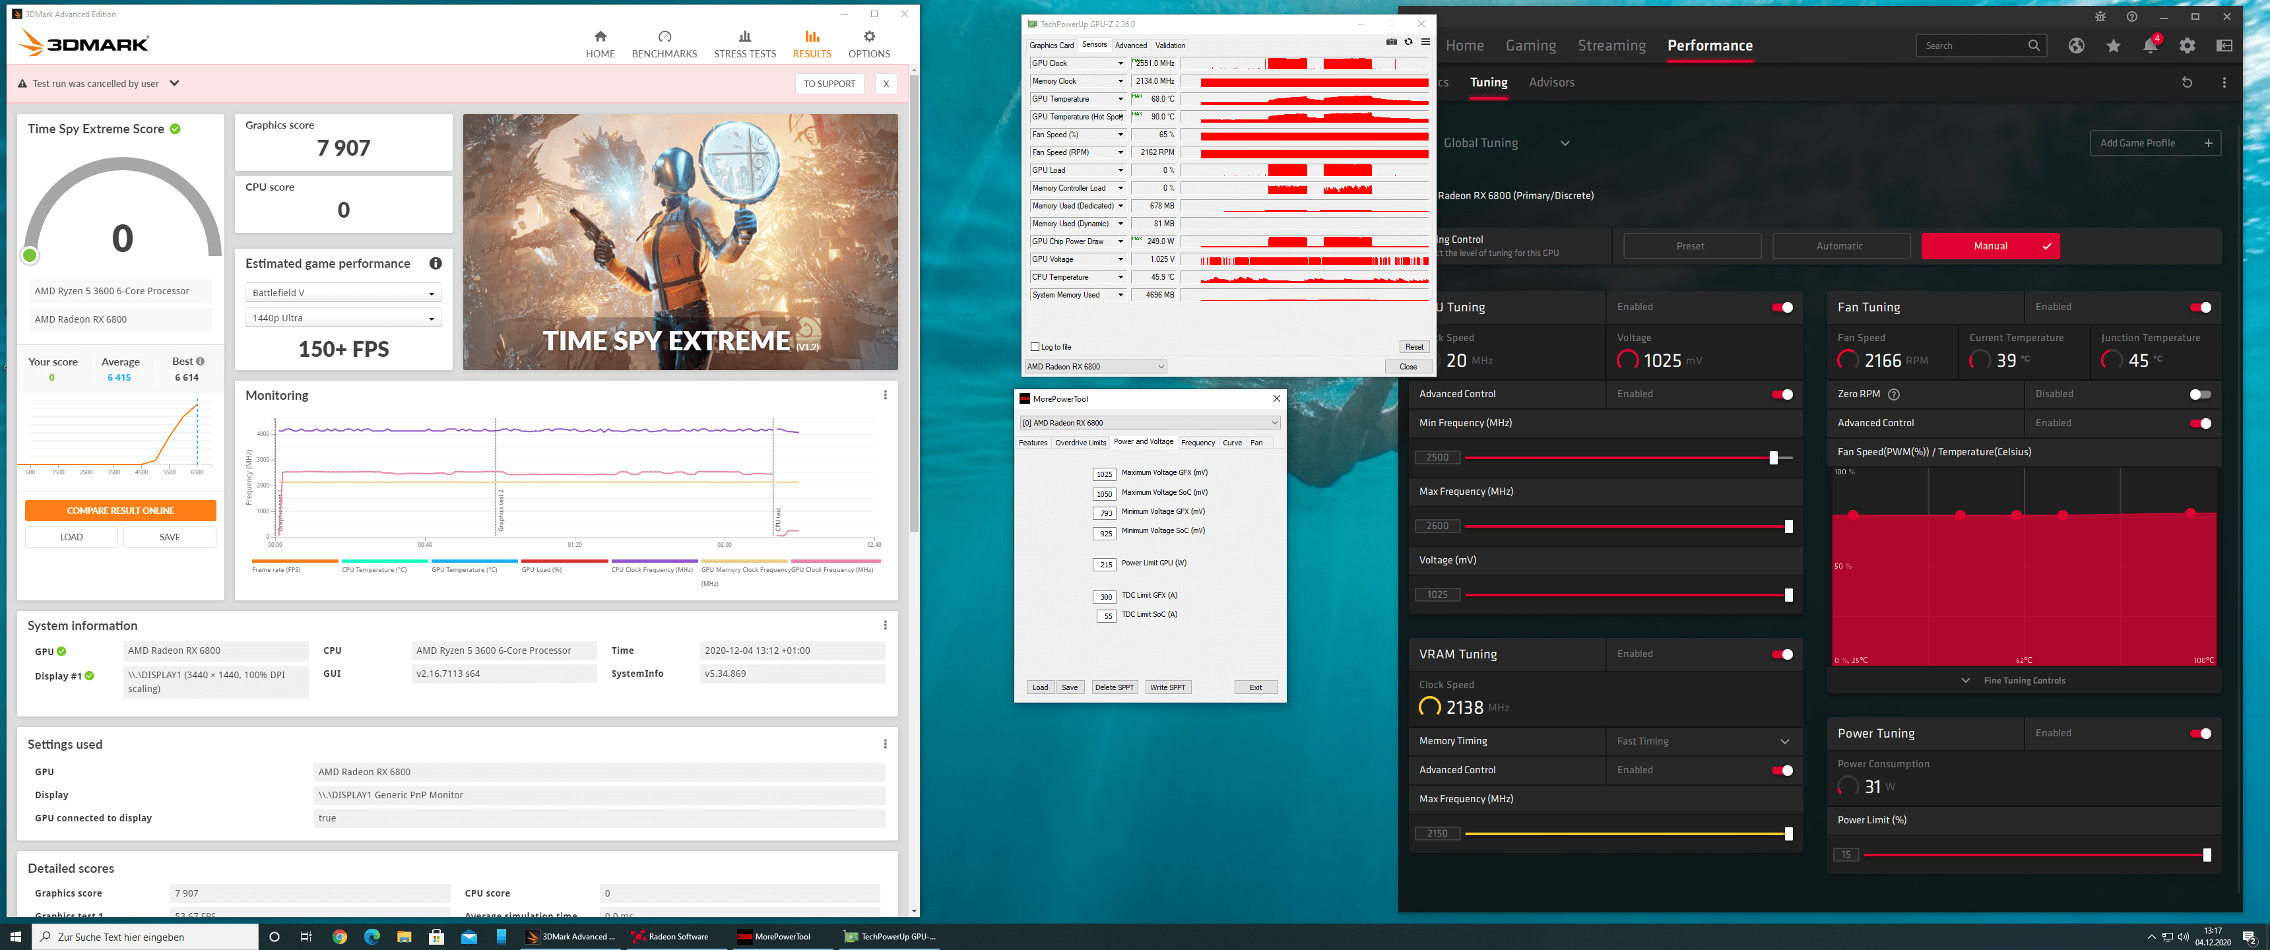Open Memory Timing Fast Timing dropdown
Image resolution: width=2270 pixels, height=950 pixels.
click(1702, 741)
